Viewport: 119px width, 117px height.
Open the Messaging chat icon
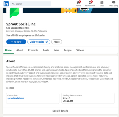pyautogui.click(x=114, y=2)
